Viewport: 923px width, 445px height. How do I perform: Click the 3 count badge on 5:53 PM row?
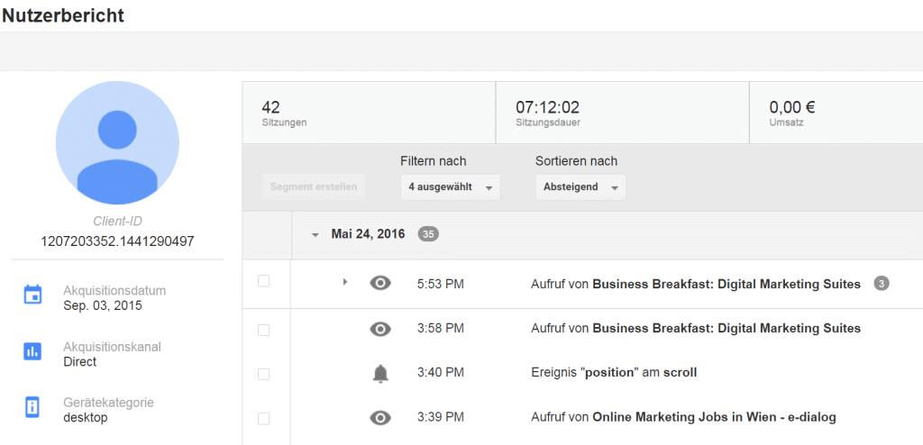[882, 284]
